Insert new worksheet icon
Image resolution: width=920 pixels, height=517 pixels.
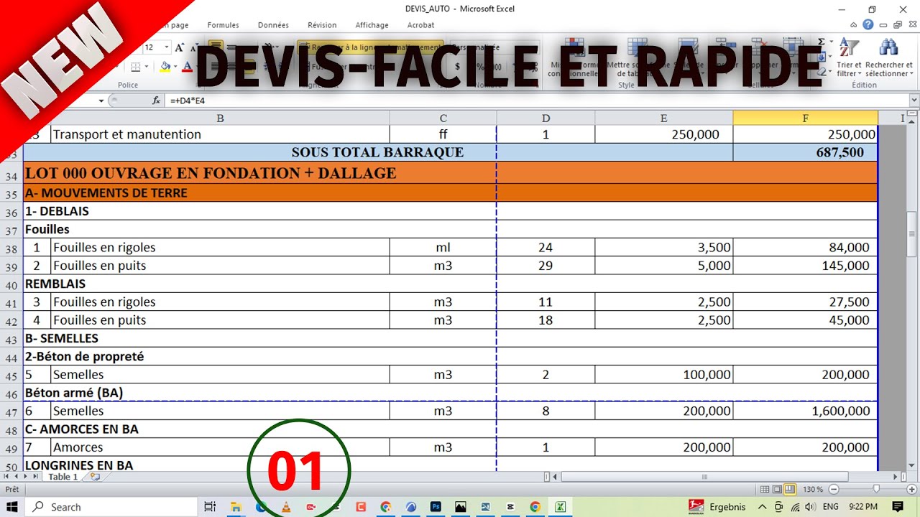click(x=94, y=477)
